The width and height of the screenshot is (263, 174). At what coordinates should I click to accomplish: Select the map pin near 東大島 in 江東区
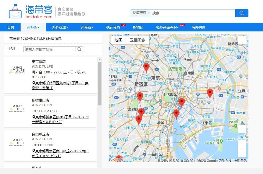[x=210, y=94]
